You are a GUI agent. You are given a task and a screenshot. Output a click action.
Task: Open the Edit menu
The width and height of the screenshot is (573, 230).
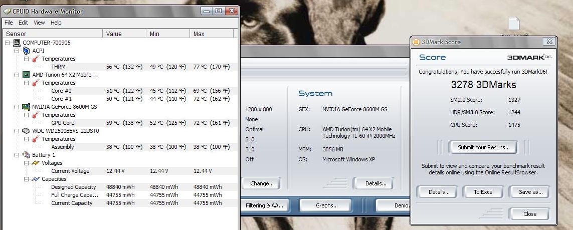[x=24, y=23]
